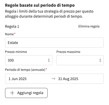This screenshot has width=109, height=105.
Task: Select the Prezzo minimo field showing 300
Action: point(29,60)
